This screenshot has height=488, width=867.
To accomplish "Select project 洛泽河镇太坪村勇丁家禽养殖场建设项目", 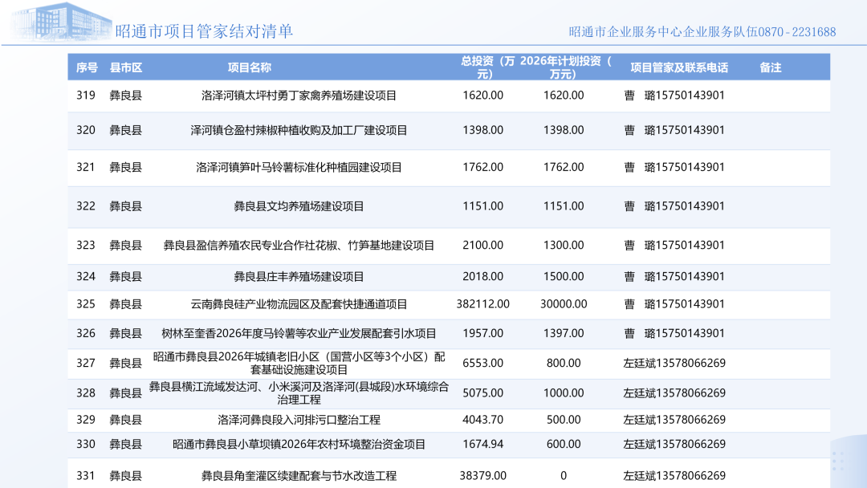I will pos(299,95).
